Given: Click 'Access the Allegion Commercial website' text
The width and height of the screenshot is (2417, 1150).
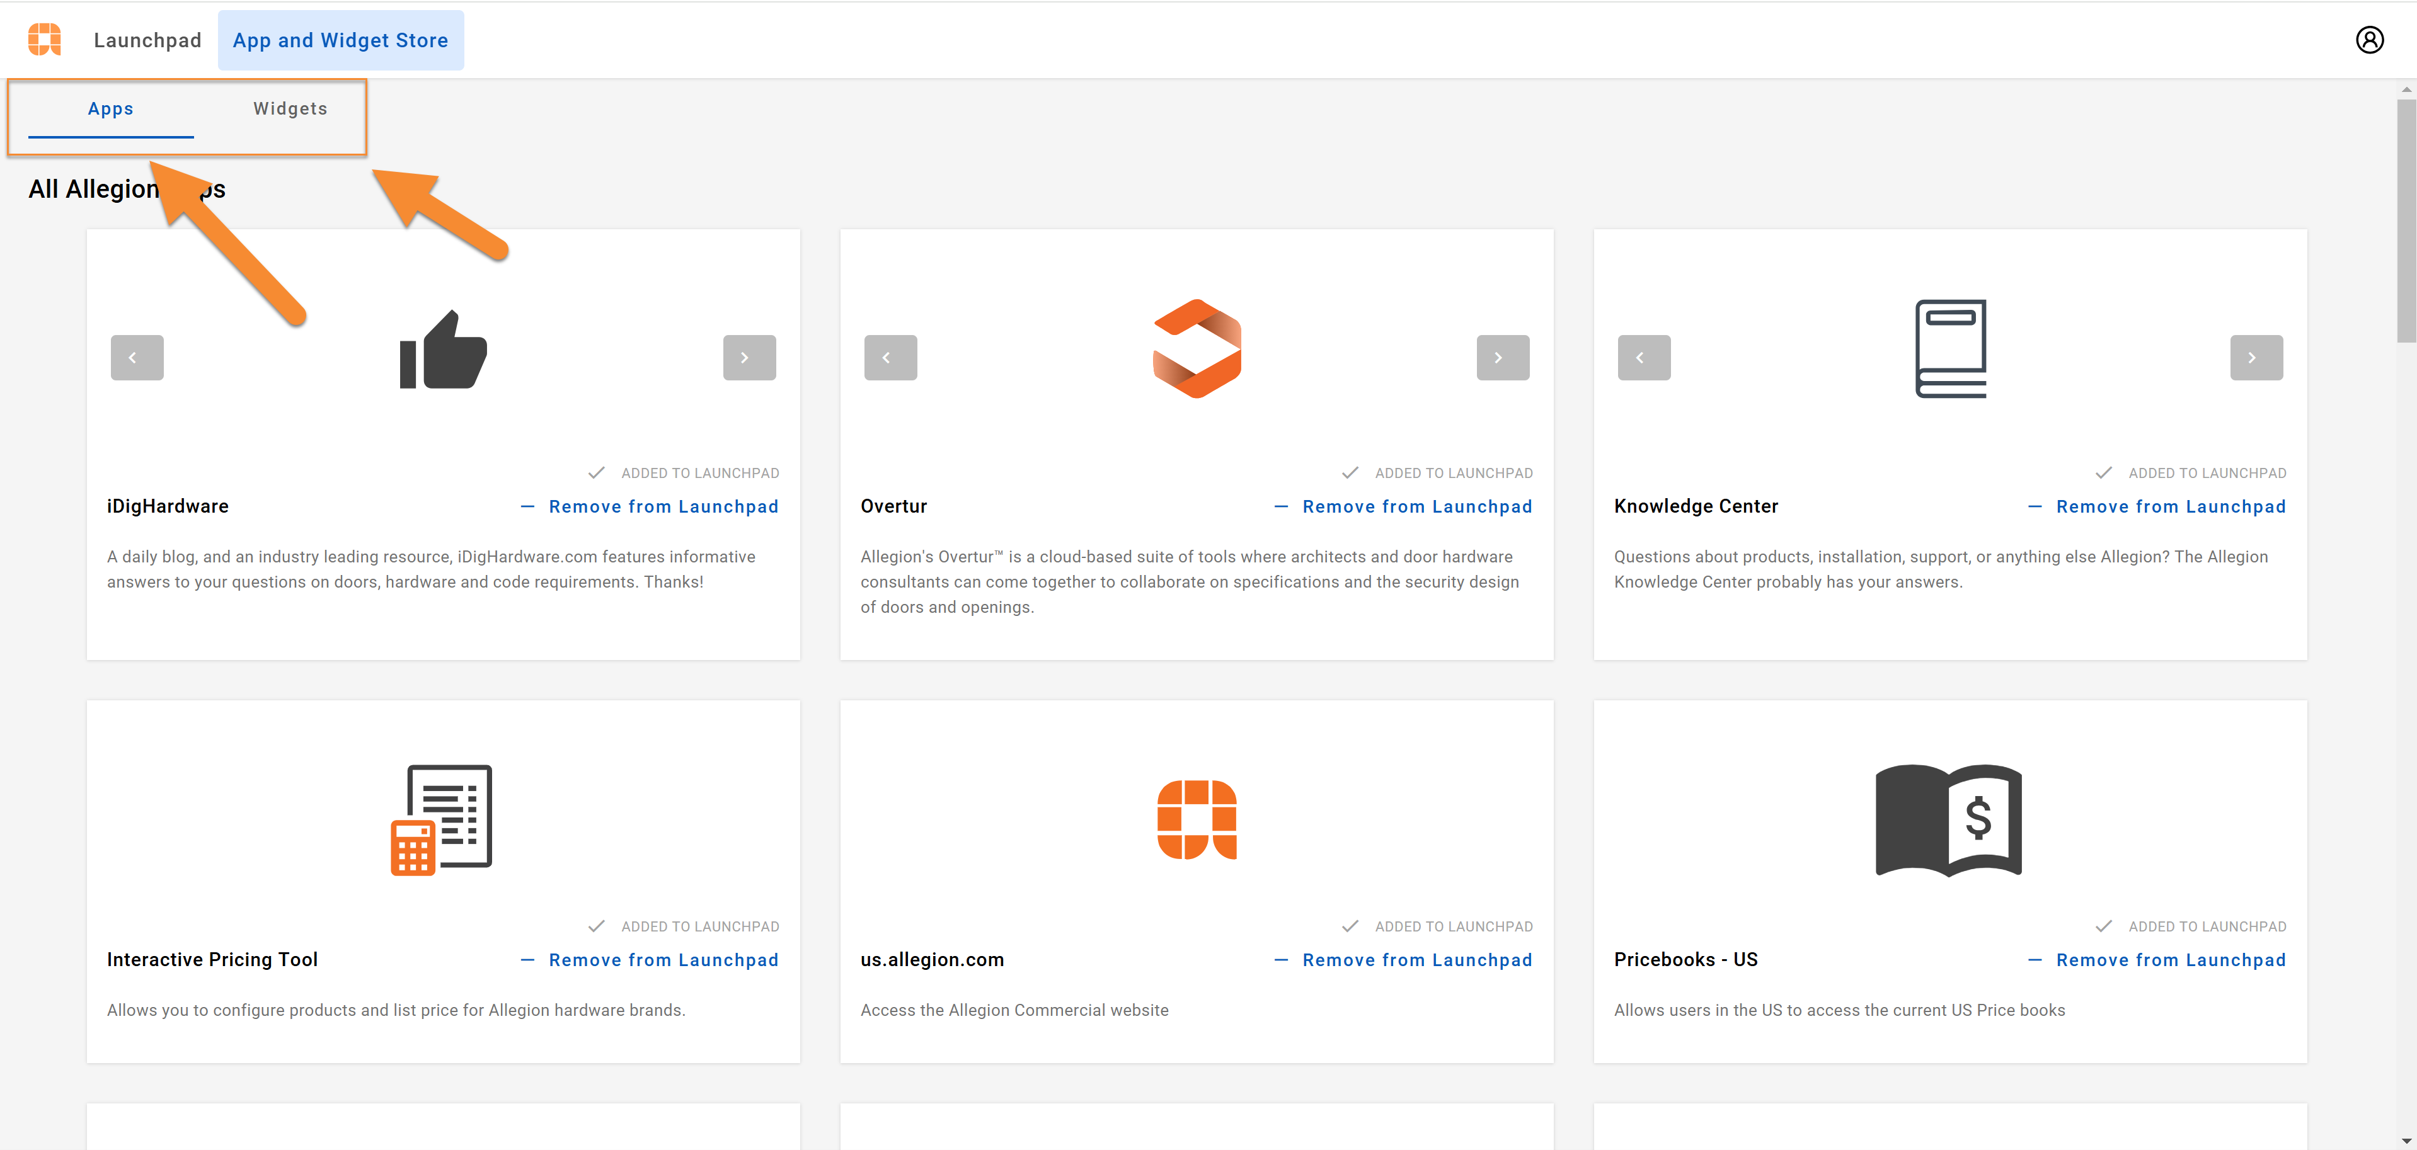Looking at the screenshot, I should click(1014, 1010).
